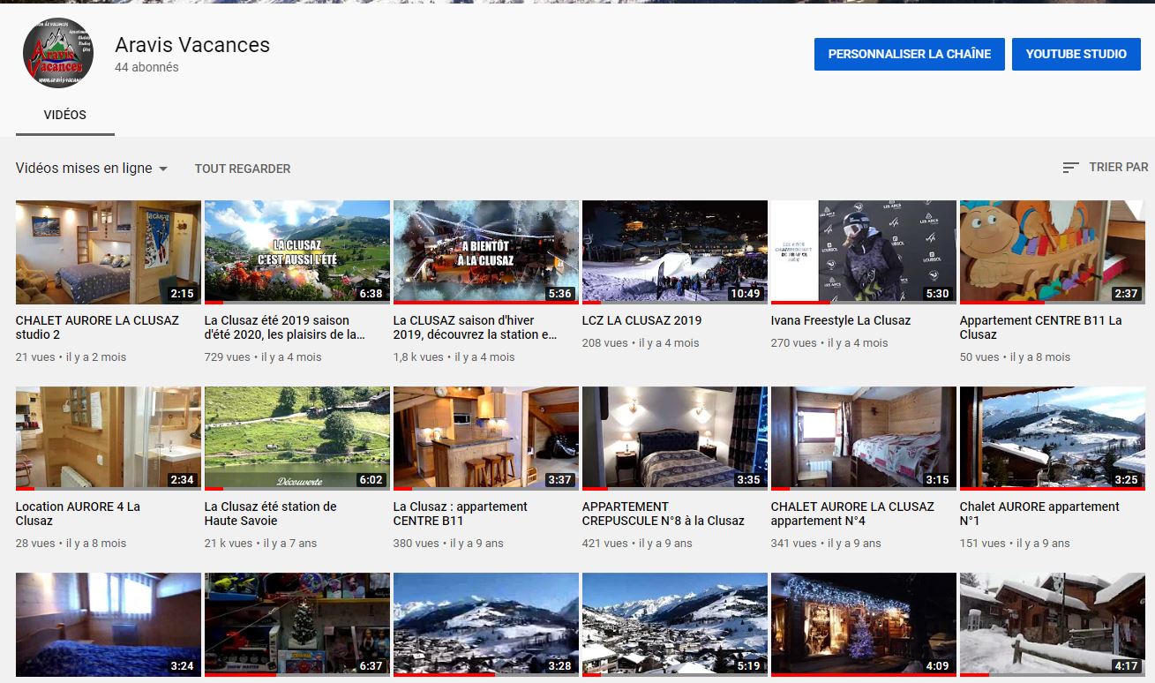Image resolution: width=1155 pixels, height=683 pixels.
Task: Open the Chalet AURORE appartement N°1 thumbnail
Action: point(1052,438)
